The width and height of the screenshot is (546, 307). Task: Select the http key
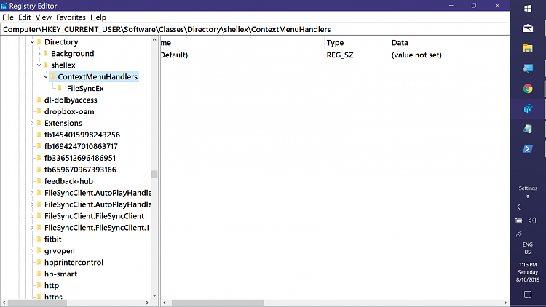(x=52, y=286)
